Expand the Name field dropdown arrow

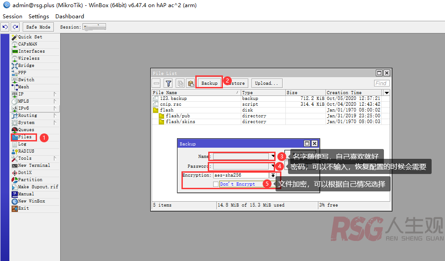(x=272, y=157)
